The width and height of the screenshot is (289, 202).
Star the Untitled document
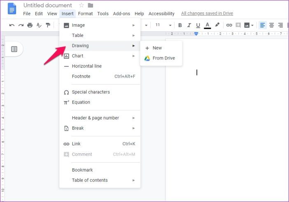coord(81,5)
